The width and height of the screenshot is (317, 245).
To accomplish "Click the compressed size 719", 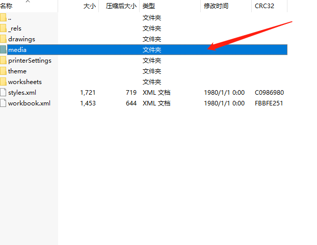I will (131, 93).
